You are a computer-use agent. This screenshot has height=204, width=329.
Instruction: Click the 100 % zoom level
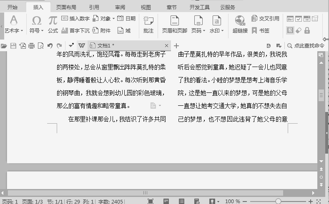233,202
